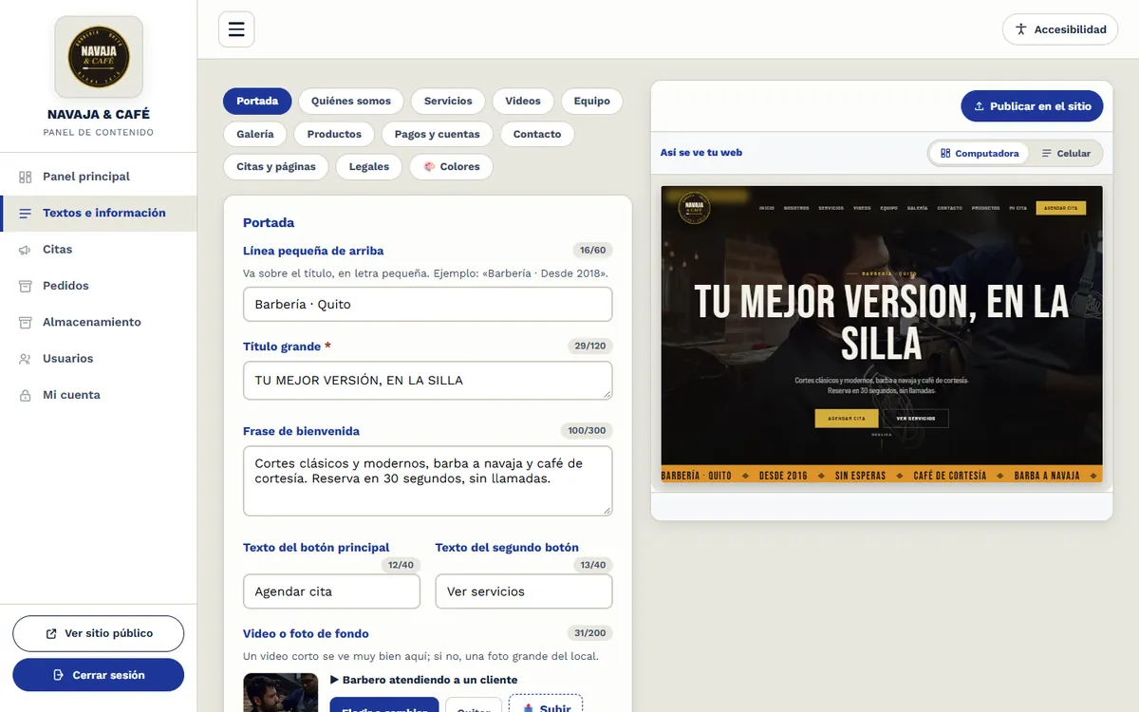Open the Accesibilidad options
Viewport: 1139px width, 712px height.
[1060, 29]
